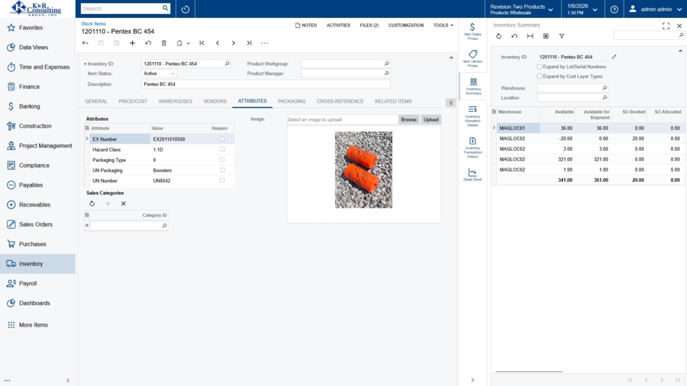Screen dimensions: 687x386
Task: Switch to the Warehouses tab
Action: coord(175,101)
